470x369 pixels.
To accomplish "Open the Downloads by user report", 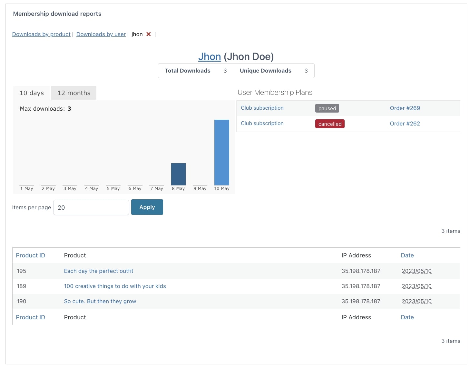I will pyautogui.click(x=101, y=34).
